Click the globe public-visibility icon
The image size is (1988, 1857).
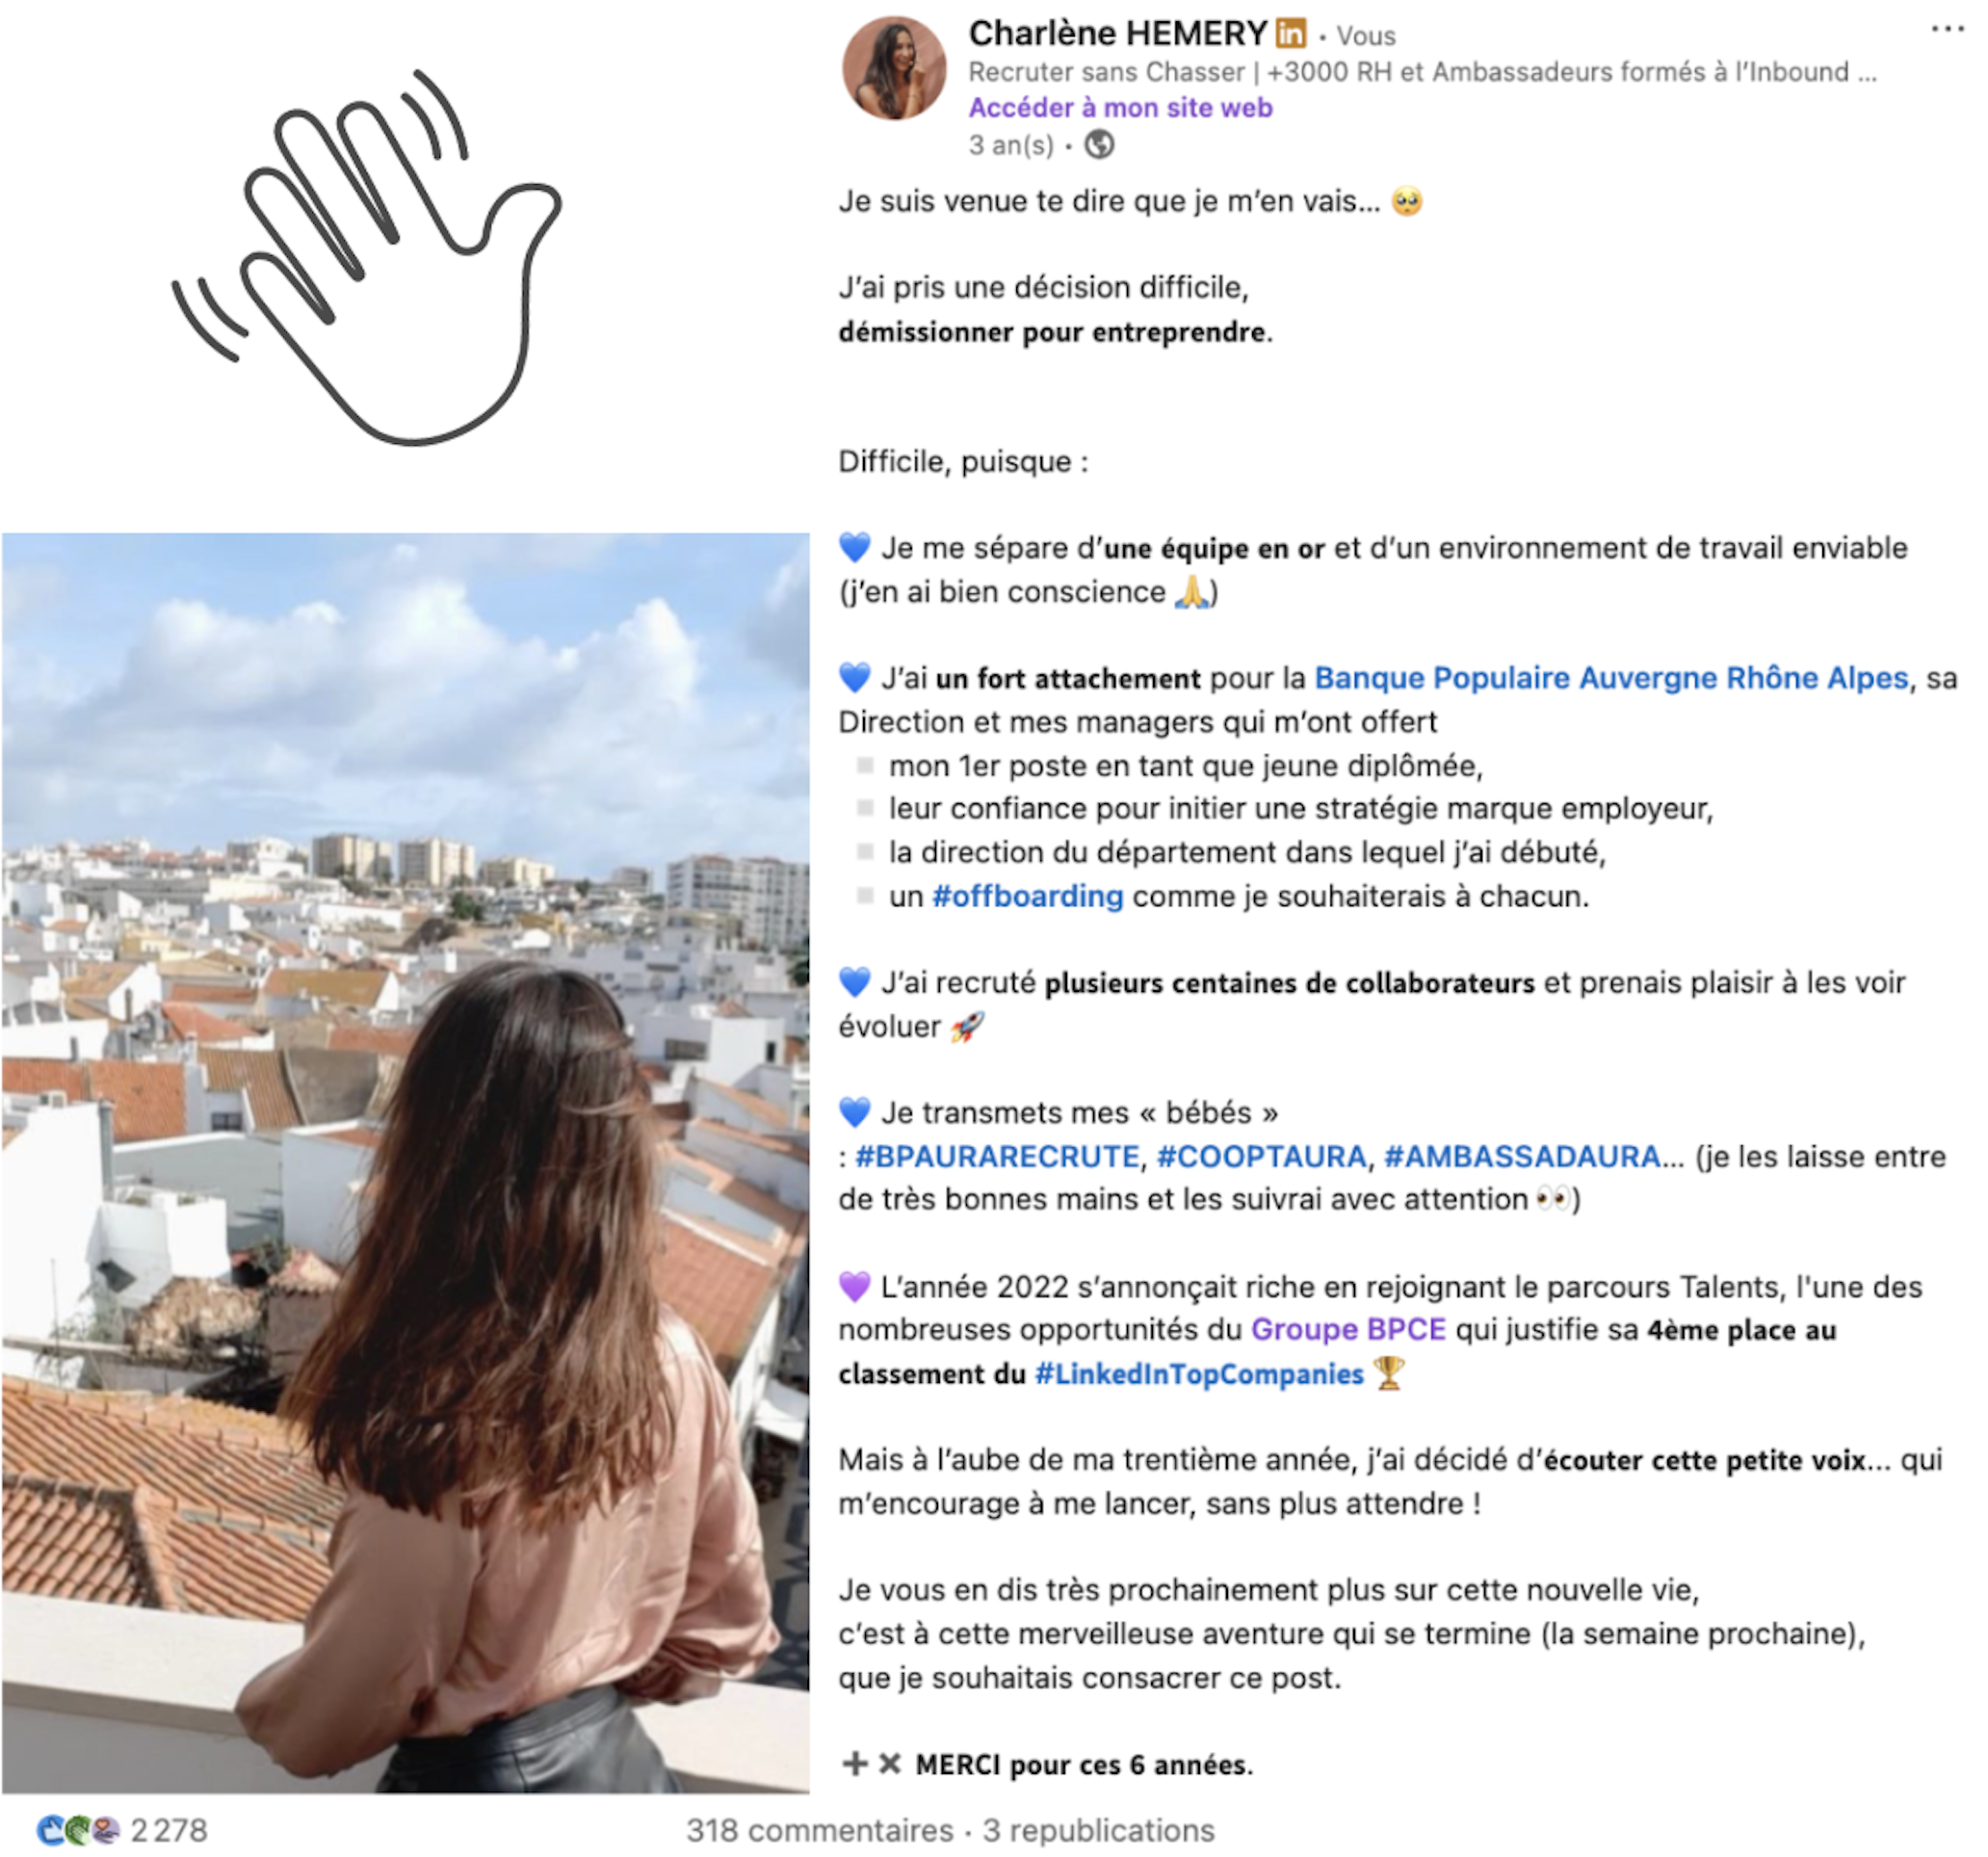(x=1100, y=145)
